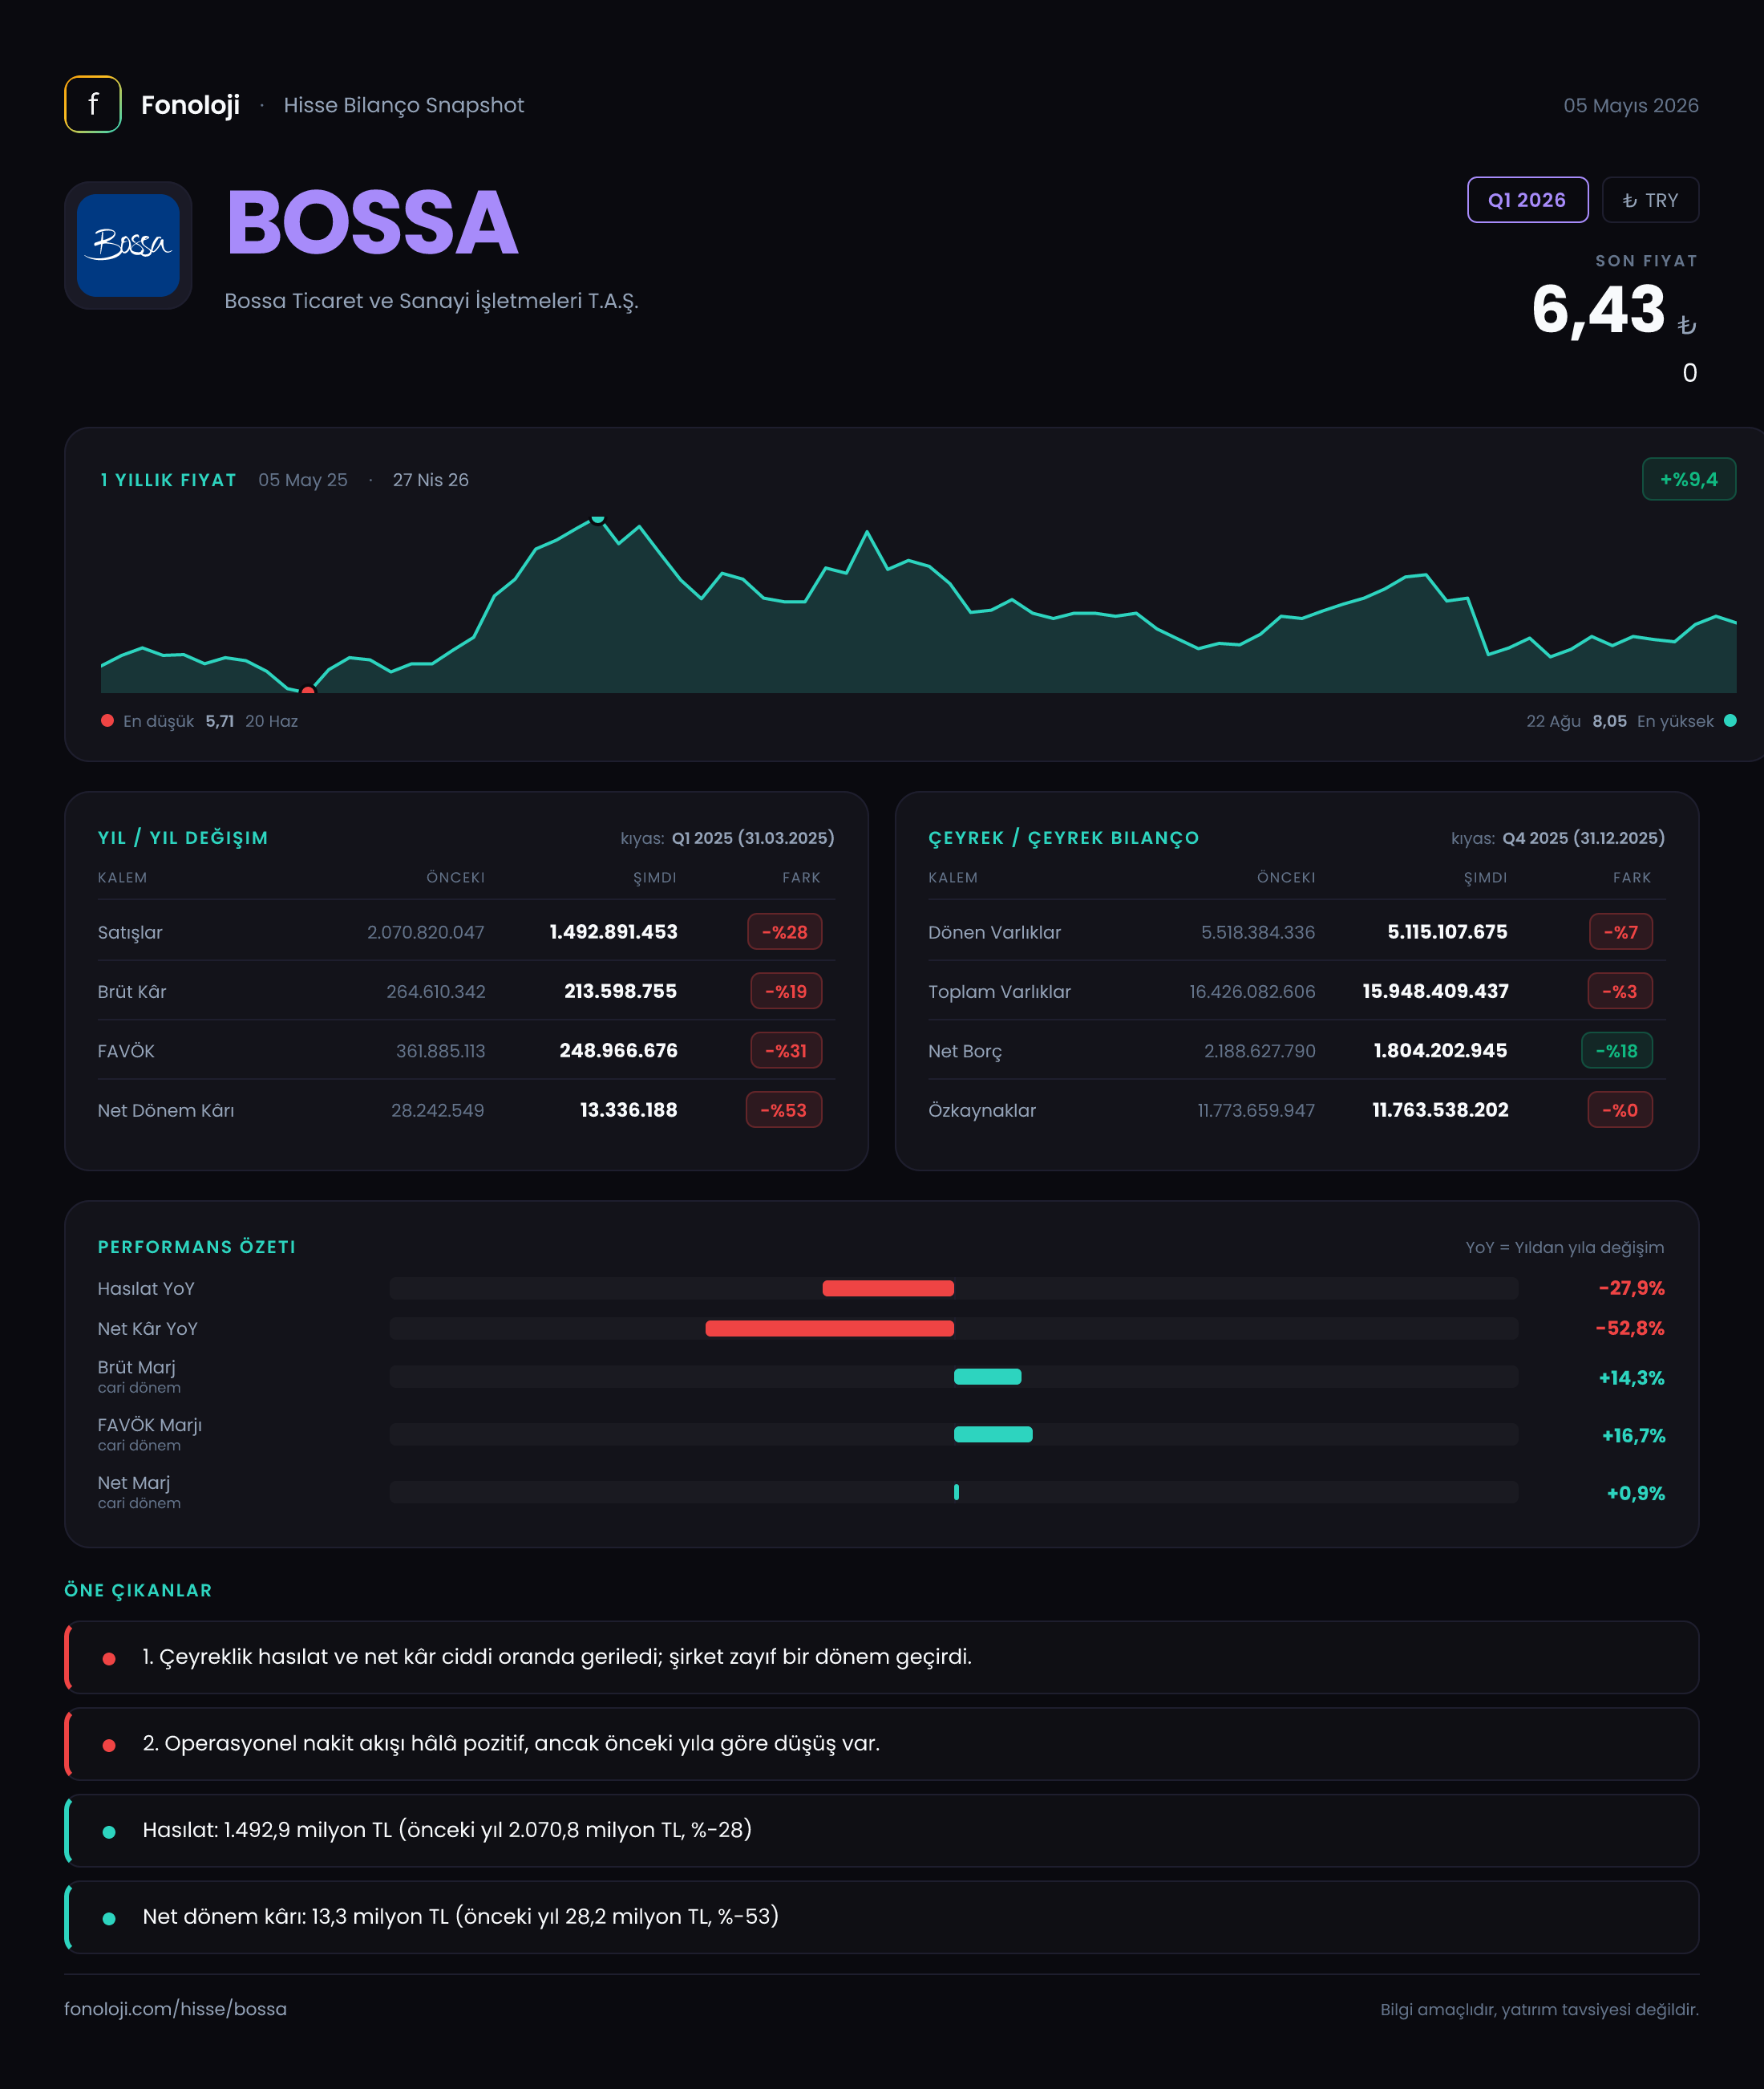Click the Net Marj small teal bar
The width and height of the screenshot is (1764, 2089).
pyautogui.click(x=956, y=1491)
